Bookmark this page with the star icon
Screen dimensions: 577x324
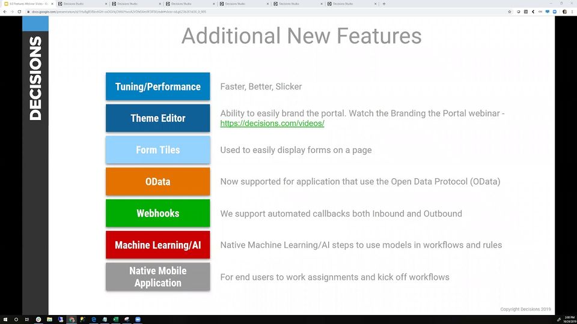point(510,12)
